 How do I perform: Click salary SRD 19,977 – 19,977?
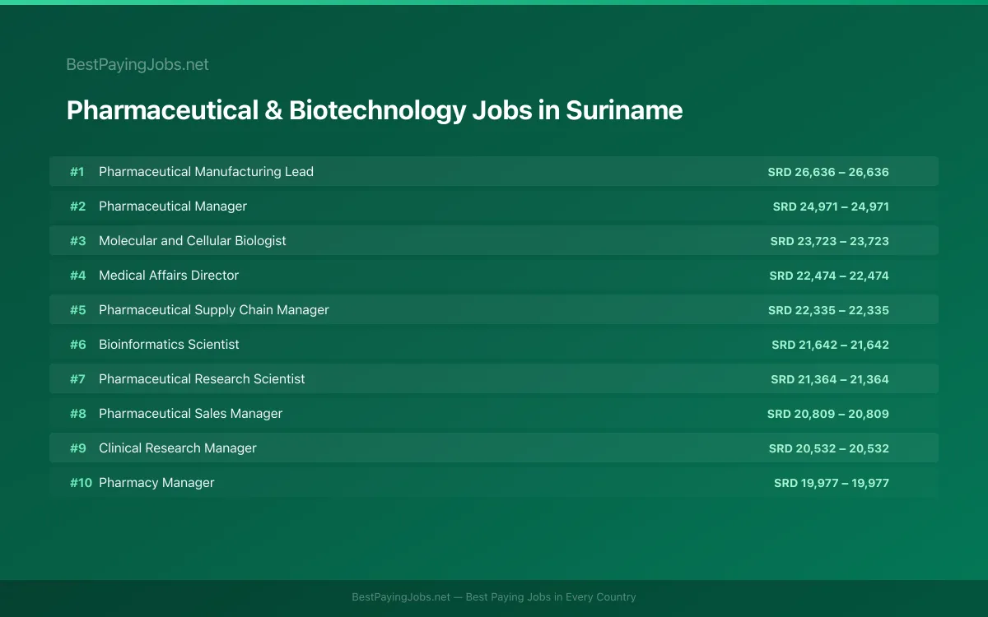click(832, 483)
